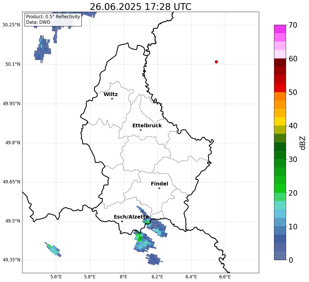Click the 0 tick on colorbar
This screenshot has width=309, height=282.
pos(291,260)
